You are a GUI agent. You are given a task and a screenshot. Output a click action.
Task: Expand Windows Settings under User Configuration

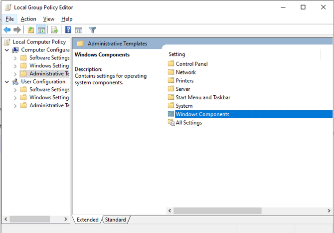pos(15,98)
